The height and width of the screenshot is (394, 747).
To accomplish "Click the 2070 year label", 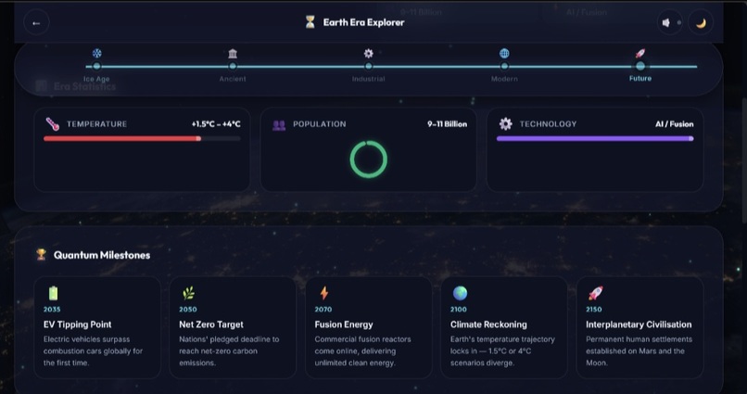I will point(323,310).
